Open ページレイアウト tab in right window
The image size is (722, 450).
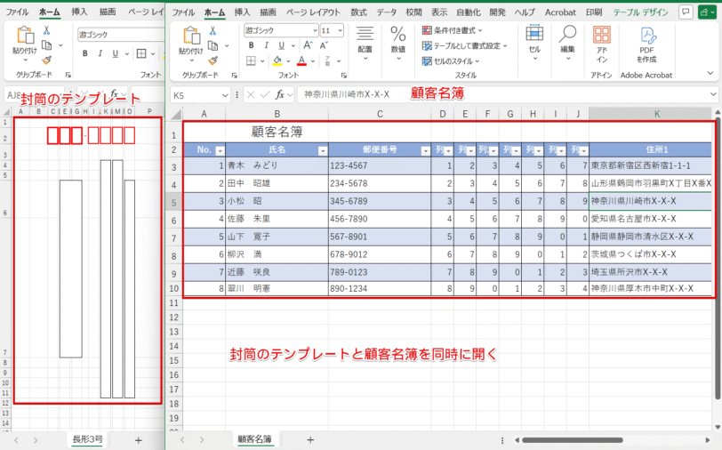pos(313,12)
